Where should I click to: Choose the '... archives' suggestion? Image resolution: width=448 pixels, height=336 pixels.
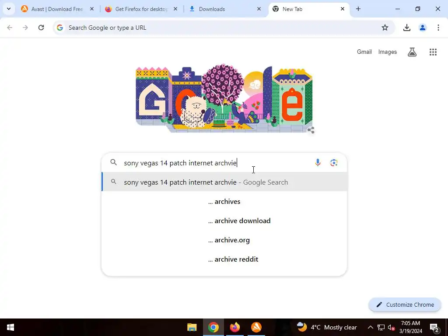pyautogui.click(x=224, y=201)
